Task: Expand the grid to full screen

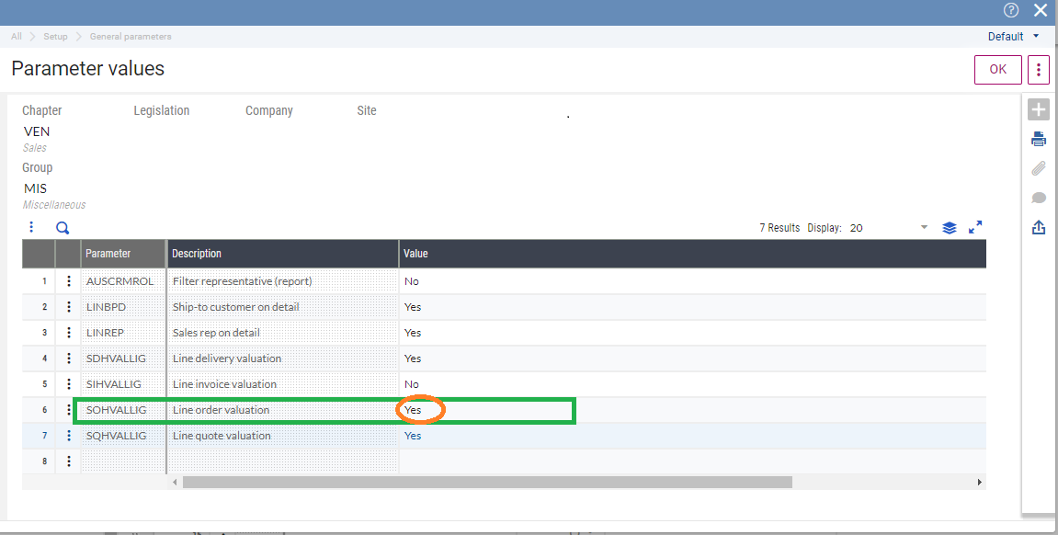Action: 975,227
